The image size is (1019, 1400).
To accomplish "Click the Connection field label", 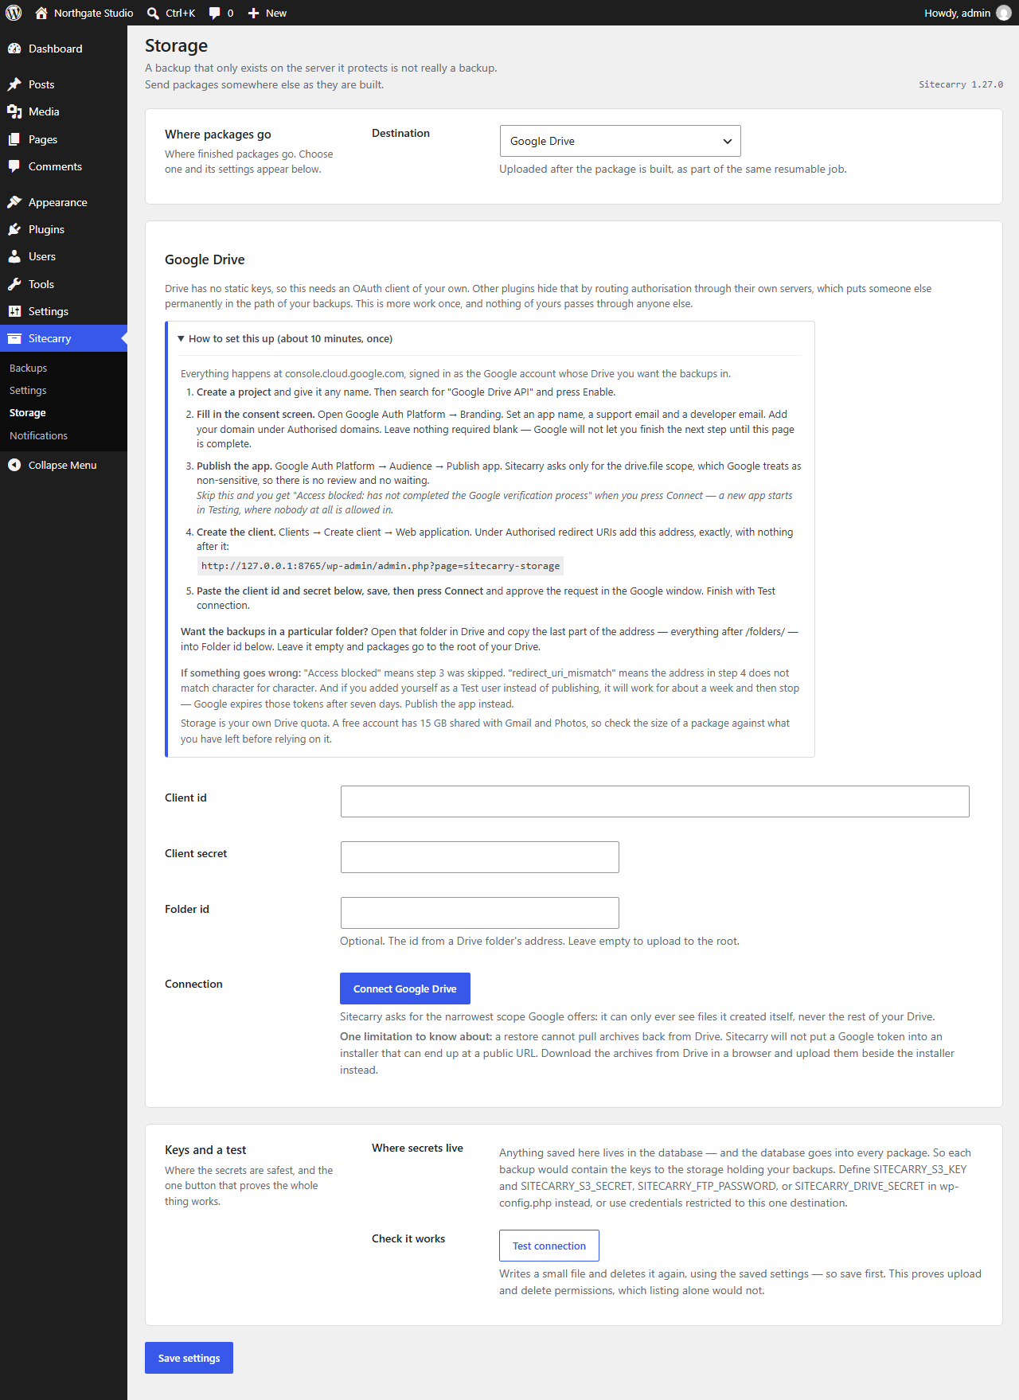I will pos(193,984).
